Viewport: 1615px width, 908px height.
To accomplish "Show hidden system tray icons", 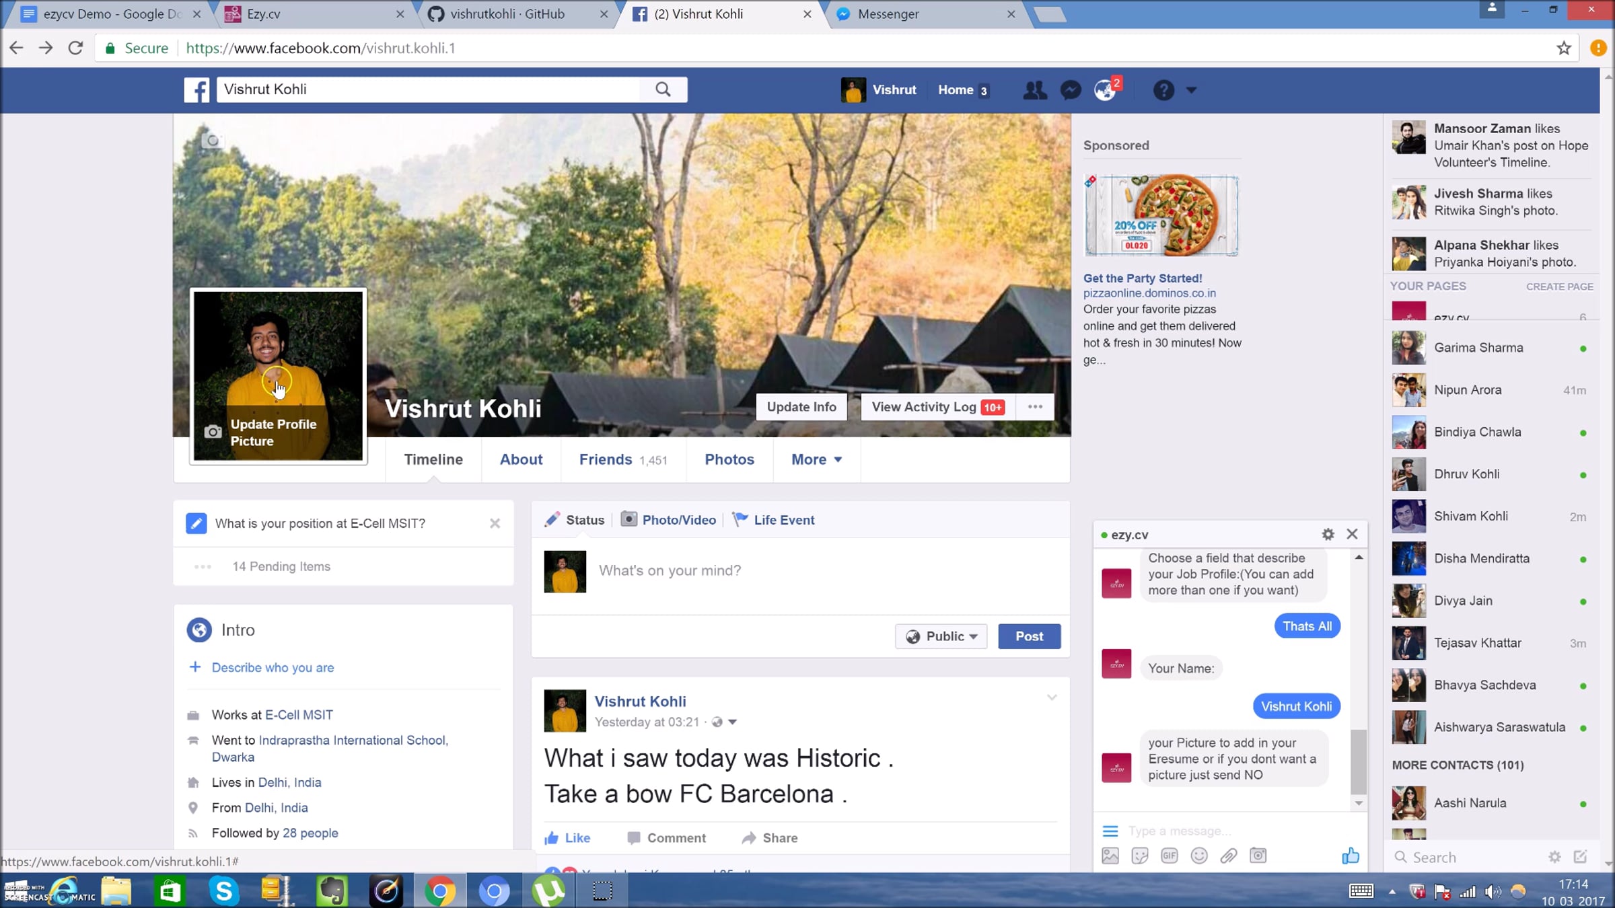I will pos(1392,892).
